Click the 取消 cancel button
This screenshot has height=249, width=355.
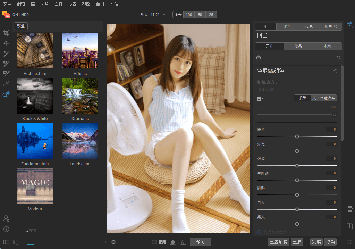tap(330, 242)
